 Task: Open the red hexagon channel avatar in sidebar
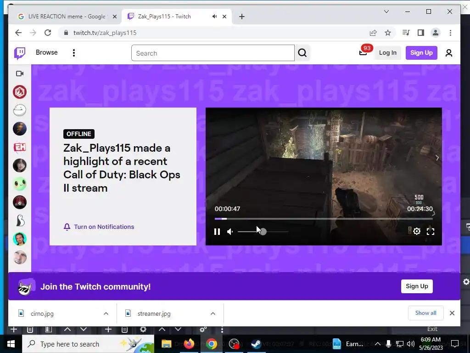tap(20, 92)
